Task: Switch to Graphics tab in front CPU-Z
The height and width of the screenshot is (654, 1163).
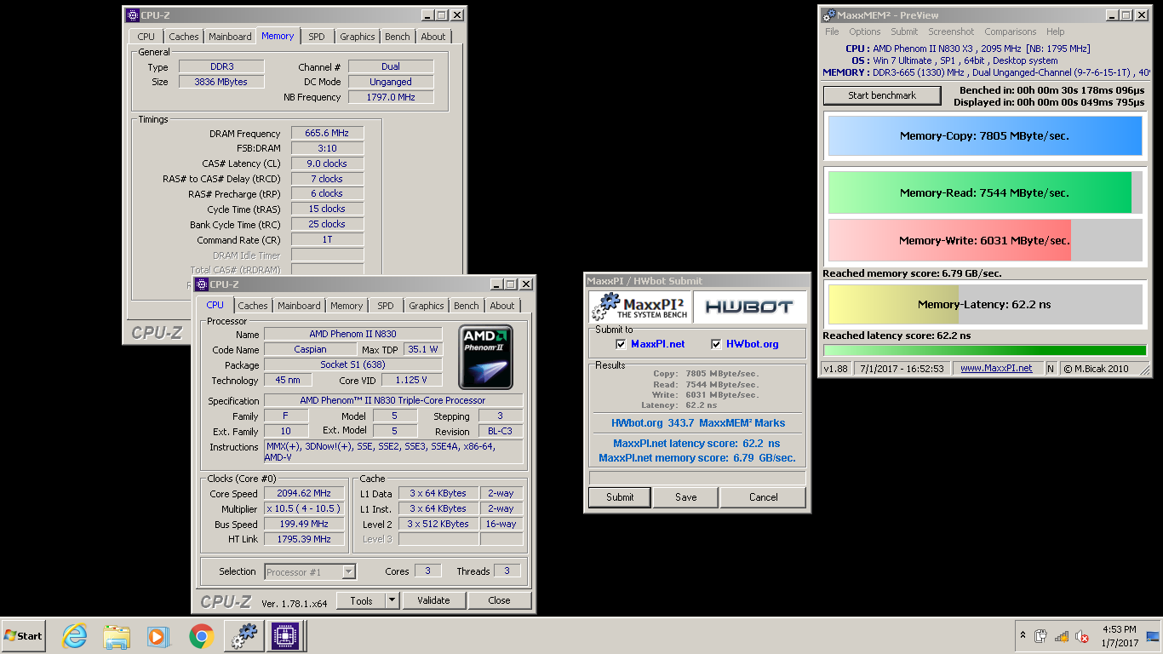Action: tap(427, 306)
